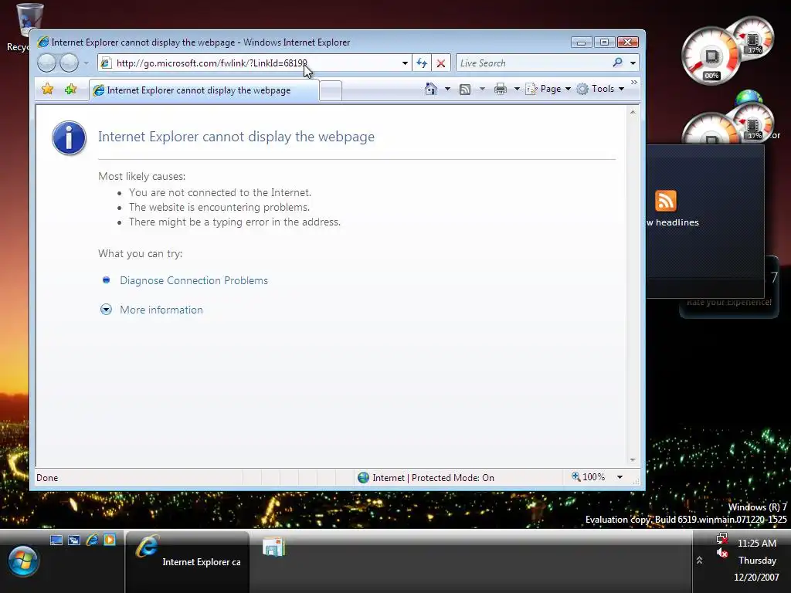Click 'You are not connected to the Internet.' text
This screenshot has width=791, height=593.
[x=220, y=192]
